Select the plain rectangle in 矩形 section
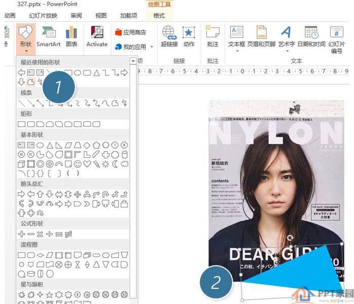 pyautogui.click(x=21, y=124)
